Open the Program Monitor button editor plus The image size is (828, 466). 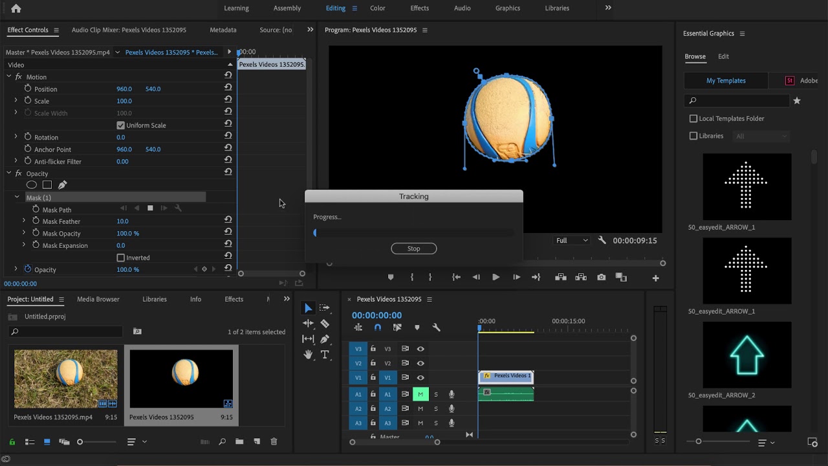(655, 278)
